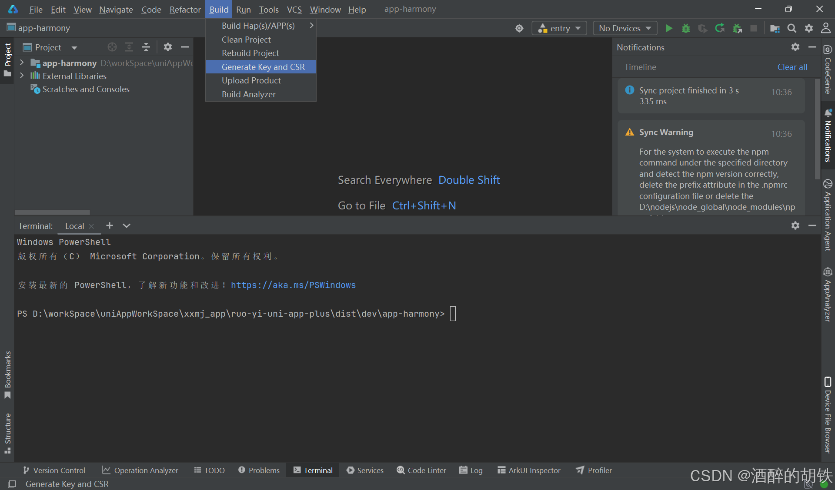Viewport: 835px width, 490px height.
Task: Click the user account avatar icon
Action: pos(825,29)
